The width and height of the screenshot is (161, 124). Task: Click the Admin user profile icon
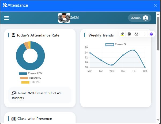[x=145, y=18]
